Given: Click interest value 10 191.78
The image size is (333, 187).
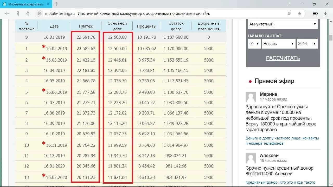Looking at the screenshot, I should click(x=147, y=37).
